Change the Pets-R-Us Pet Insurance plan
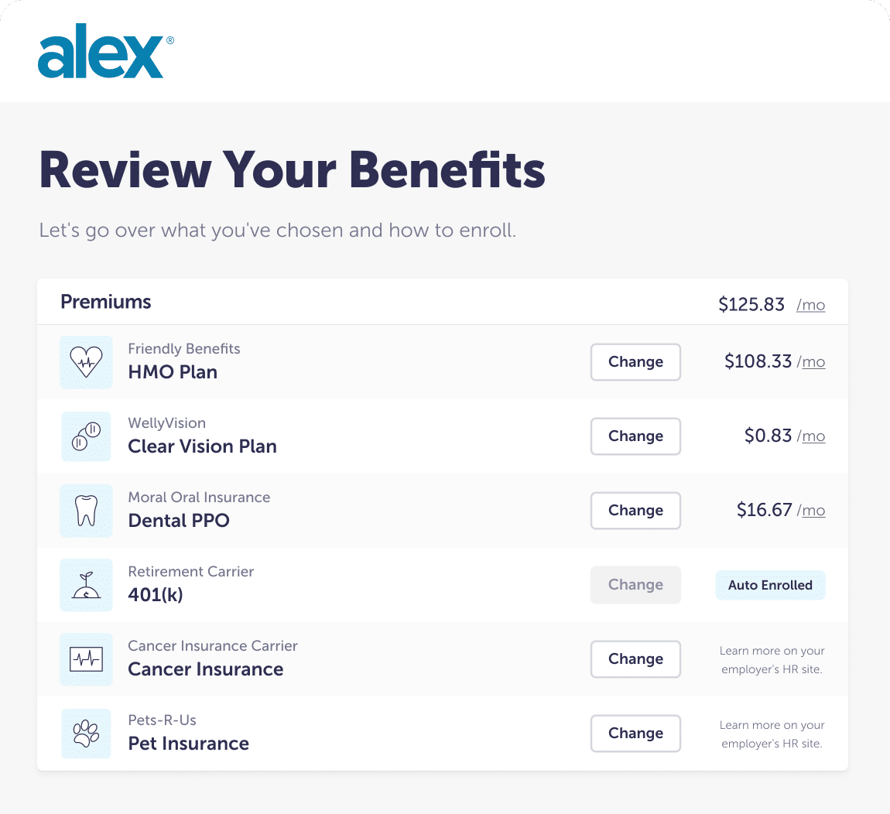Viewport: 890px width, 814px height. tap(635, 734)
